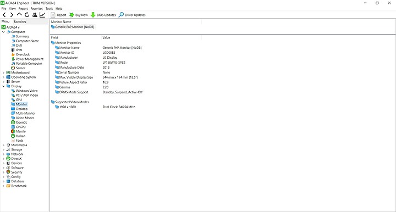Expand the Operating System node
The image size is (396, 212).
click(x=3, y=77)
